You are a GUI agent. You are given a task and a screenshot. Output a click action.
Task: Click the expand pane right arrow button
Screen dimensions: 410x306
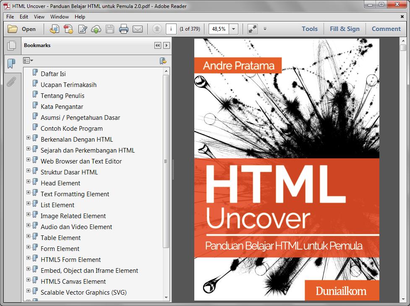[166, 45]
